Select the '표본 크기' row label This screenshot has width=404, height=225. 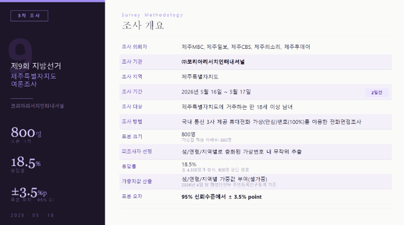(x=132, y=136)
